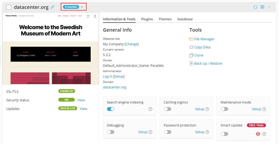Image resolution: width=279 pixels, height=144 pixels.
Task: Switch to Information & Tools tab
Action: point(119,19)
